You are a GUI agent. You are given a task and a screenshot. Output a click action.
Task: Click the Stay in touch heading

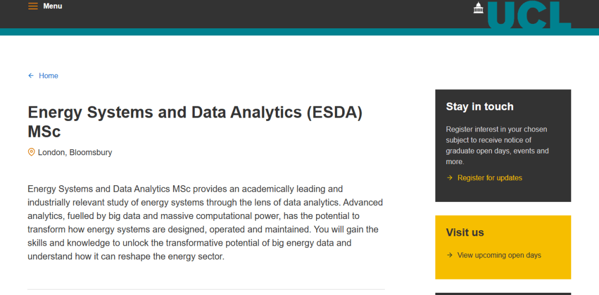[480, 106]
